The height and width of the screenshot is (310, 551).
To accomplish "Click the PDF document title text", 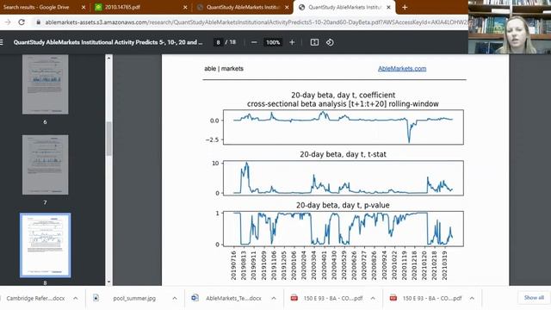I will pos(108,42).
